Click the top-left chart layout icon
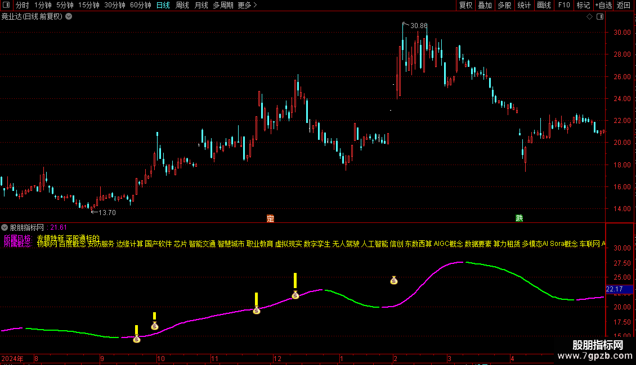636x365 pixels. coord(6,5)
